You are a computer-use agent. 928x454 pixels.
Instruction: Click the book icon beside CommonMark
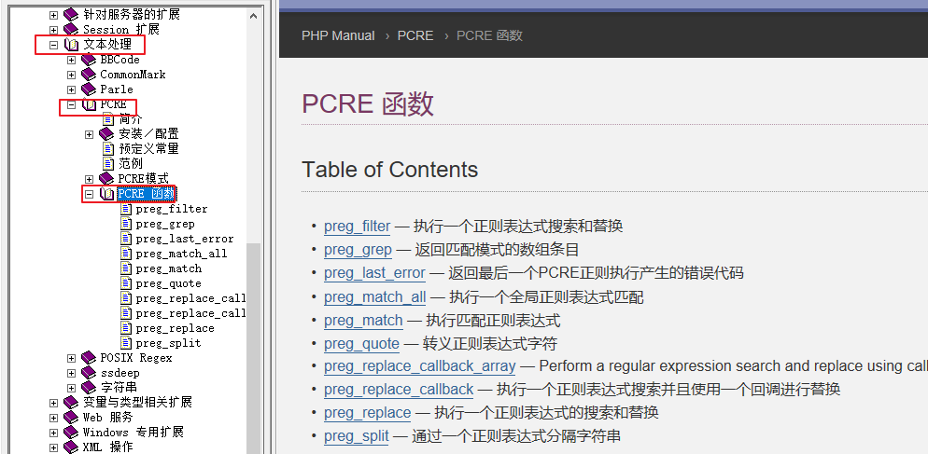pyautogui.click(x=89, y=75)
